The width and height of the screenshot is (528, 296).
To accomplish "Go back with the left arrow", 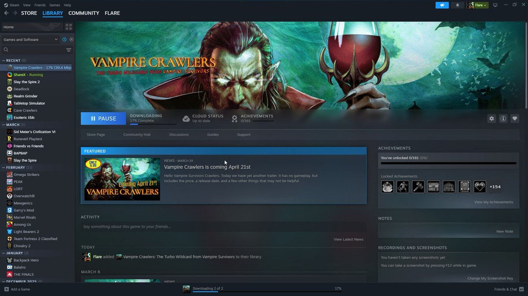I will (x=6, y=13).
